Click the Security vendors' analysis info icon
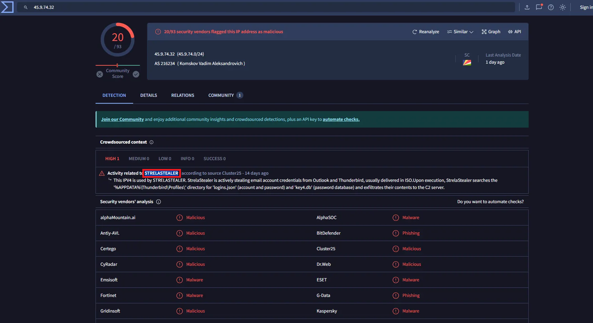 158,202
